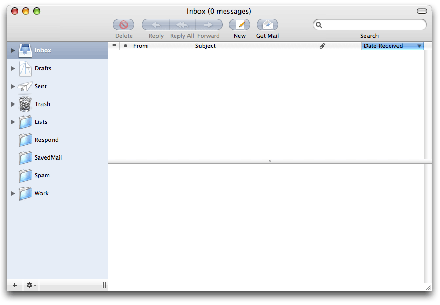Sort by the unread dot column header

(125, 46)
